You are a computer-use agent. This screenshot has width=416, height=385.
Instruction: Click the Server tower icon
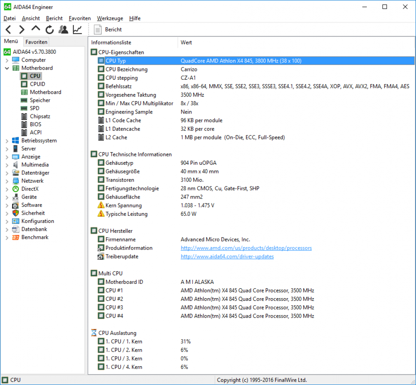click(15, 149)
